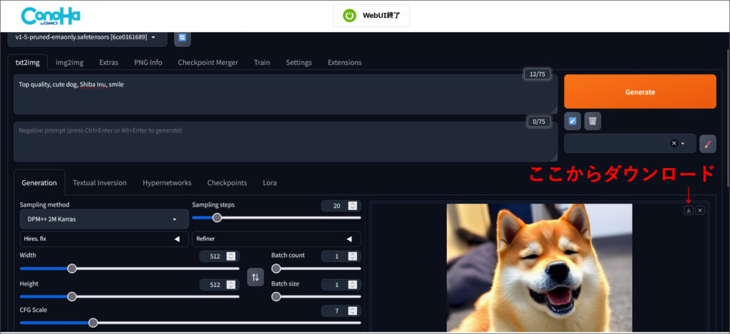
Task: Click the Batch count value stepper
Action: click(x=353, y=256)
